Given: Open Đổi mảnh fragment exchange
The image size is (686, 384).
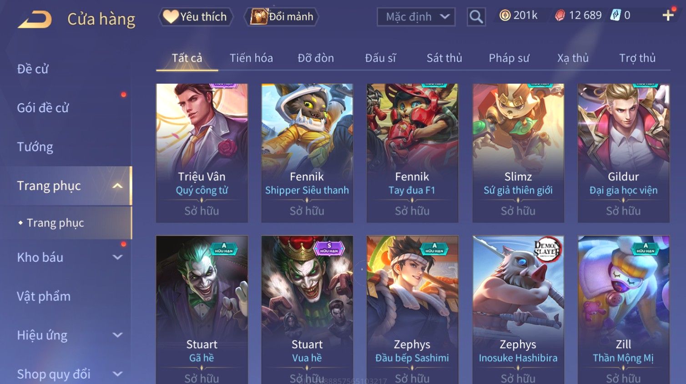Looking at the screenshot, I should tap(281, 17).
